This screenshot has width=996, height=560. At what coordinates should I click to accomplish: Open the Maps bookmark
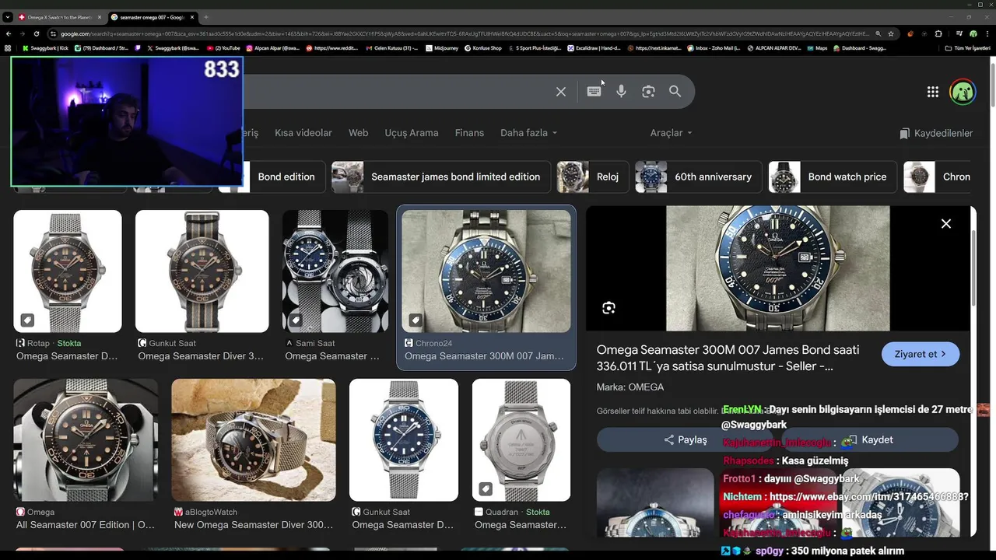click(x=816, y=48)
